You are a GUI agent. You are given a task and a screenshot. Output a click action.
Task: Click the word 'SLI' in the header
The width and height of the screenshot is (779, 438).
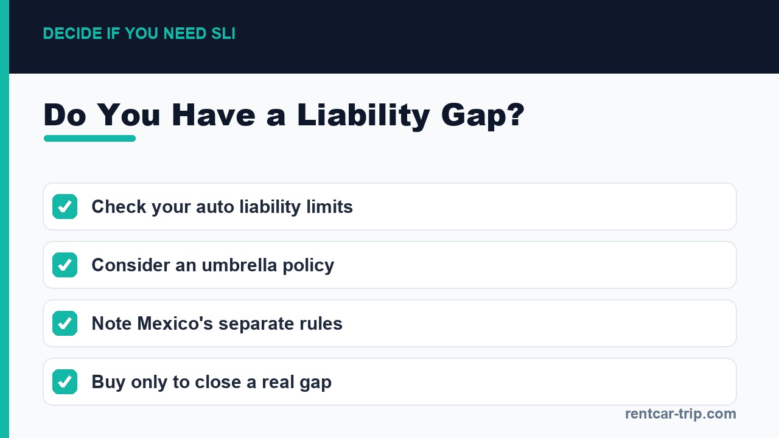pyautogui.click(x=223, y=34)
